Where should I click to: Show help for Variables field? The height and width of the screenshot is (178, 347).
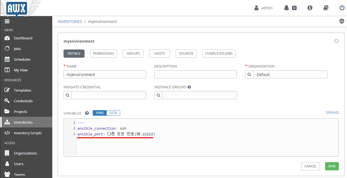87,113
